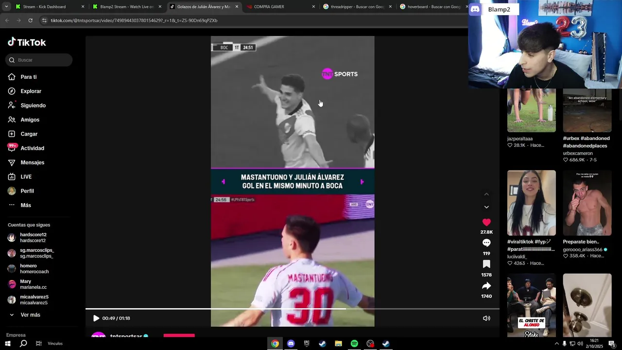Share the video via arrow icon
The width and height of the screenshot is (622, 350).
click(486, 286)
